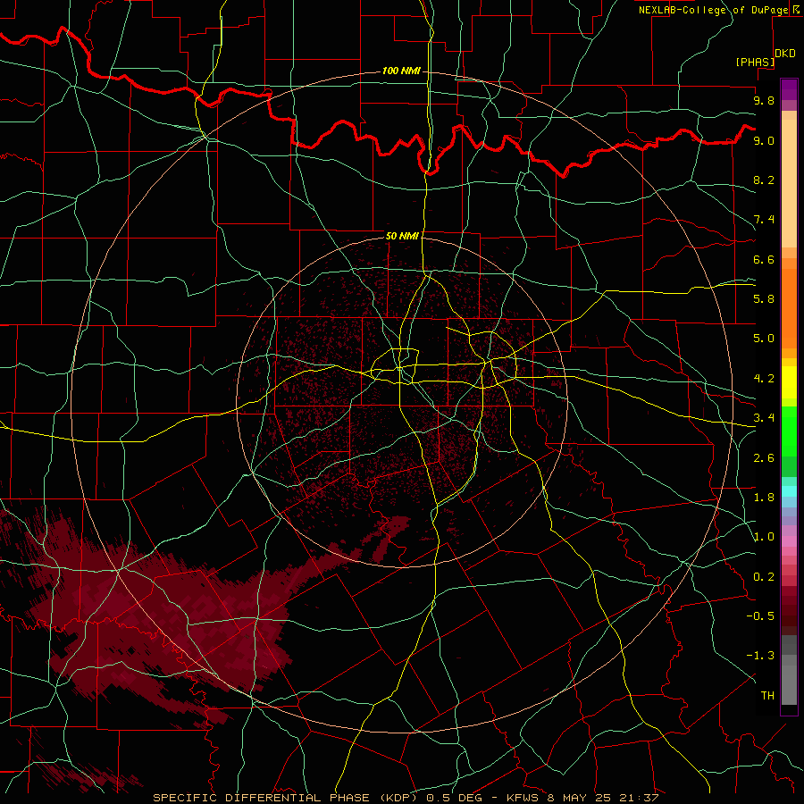
Task: Pick the orange band of the color bar
Action: click(x=789, y=307)
